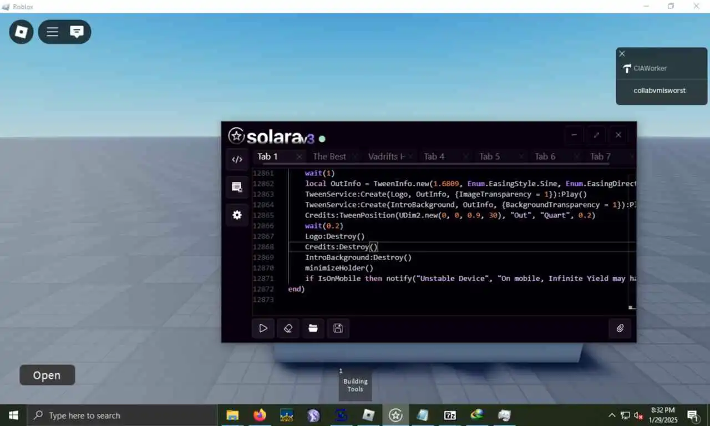The height and width of the screenshot is (426, 710).
Task: Open the Roblox main menu logo button
Action: [21, 32]
